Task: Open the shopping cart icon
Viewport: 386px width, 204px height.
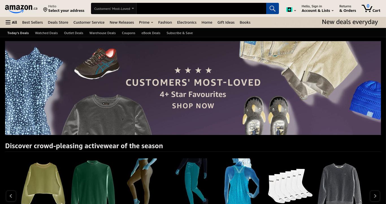Action: (x=371, y=8)
